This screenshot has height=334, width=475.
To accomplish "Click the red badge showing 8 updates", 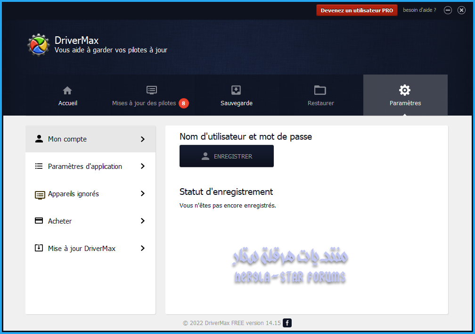I will point(184,103).
